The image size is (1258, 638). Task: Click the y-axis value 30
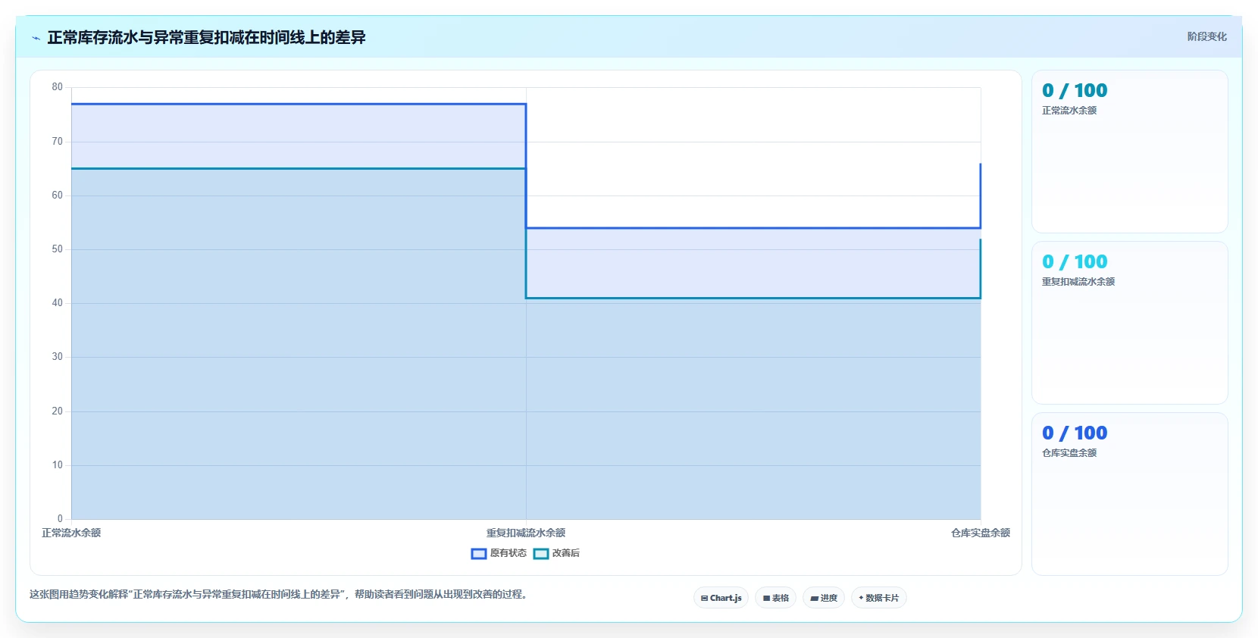click(58, 357)
